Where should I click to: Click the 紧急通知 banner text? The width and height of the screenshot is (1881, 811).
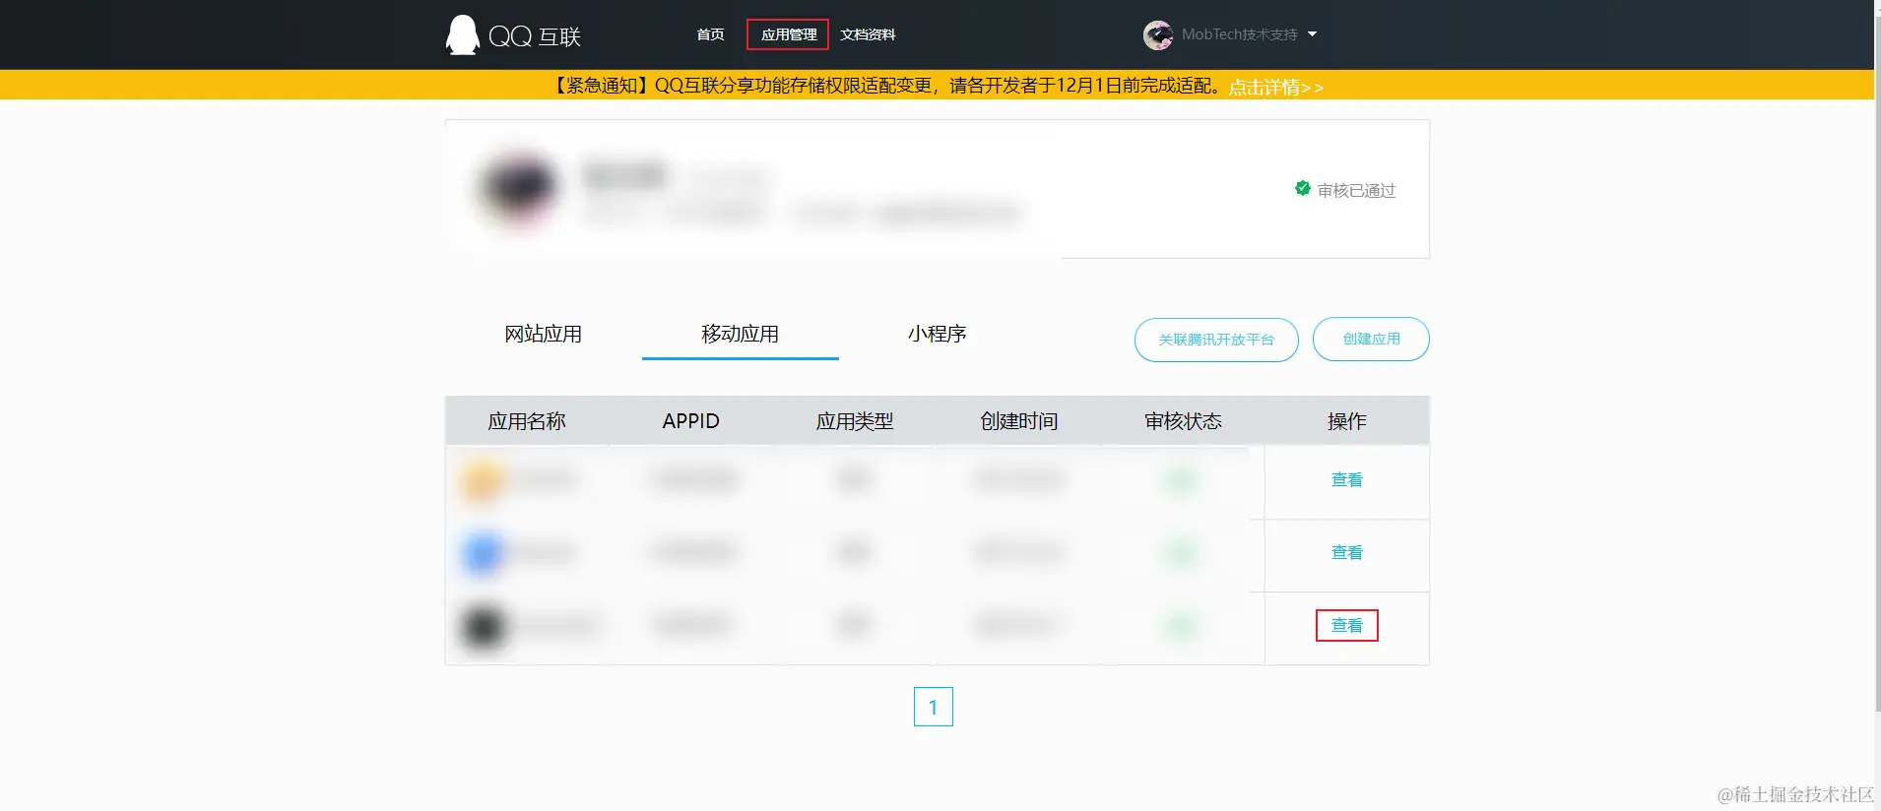tap(885, 86)
